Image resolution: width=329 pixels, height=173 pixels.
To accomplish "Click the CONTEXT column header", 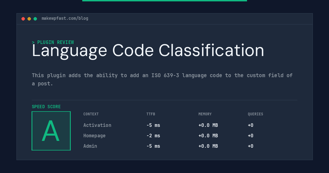I will (91, 114).
